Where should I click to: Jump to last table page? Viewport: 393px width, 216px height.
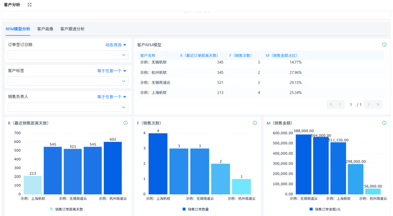(x=378, y=105)
